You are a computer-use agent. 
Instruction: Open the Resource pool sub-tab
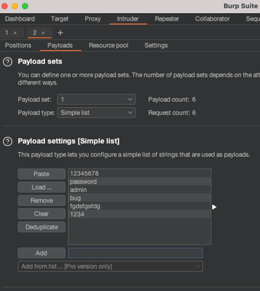pyautogui.click(x=109, y=46)
